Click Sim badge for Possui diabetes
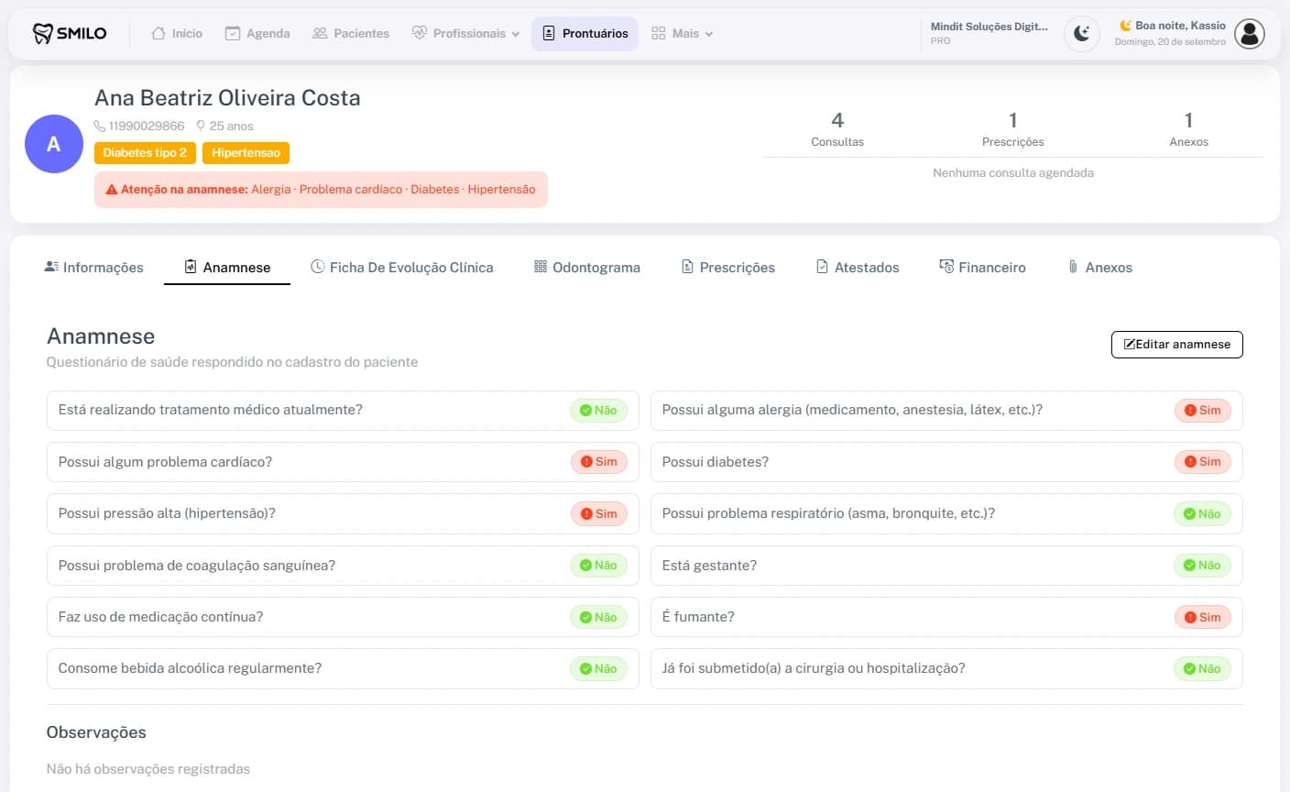Screen dimensions: 1290x792 (1202, 462)
